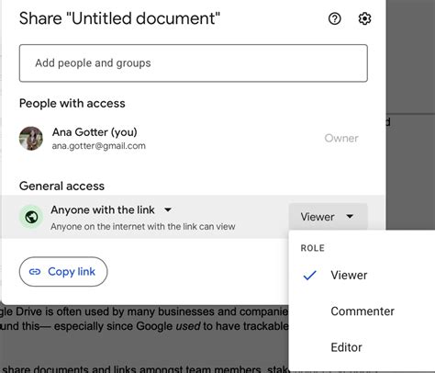Click Ana Gotter's profile avatar
Viewport: 435px width, 373px height.
click(x=31, y=139)
